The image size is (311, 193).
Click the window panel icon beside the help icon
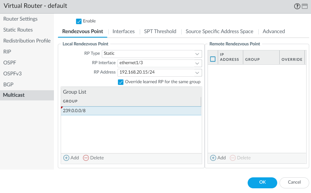[x=304, y=6]
